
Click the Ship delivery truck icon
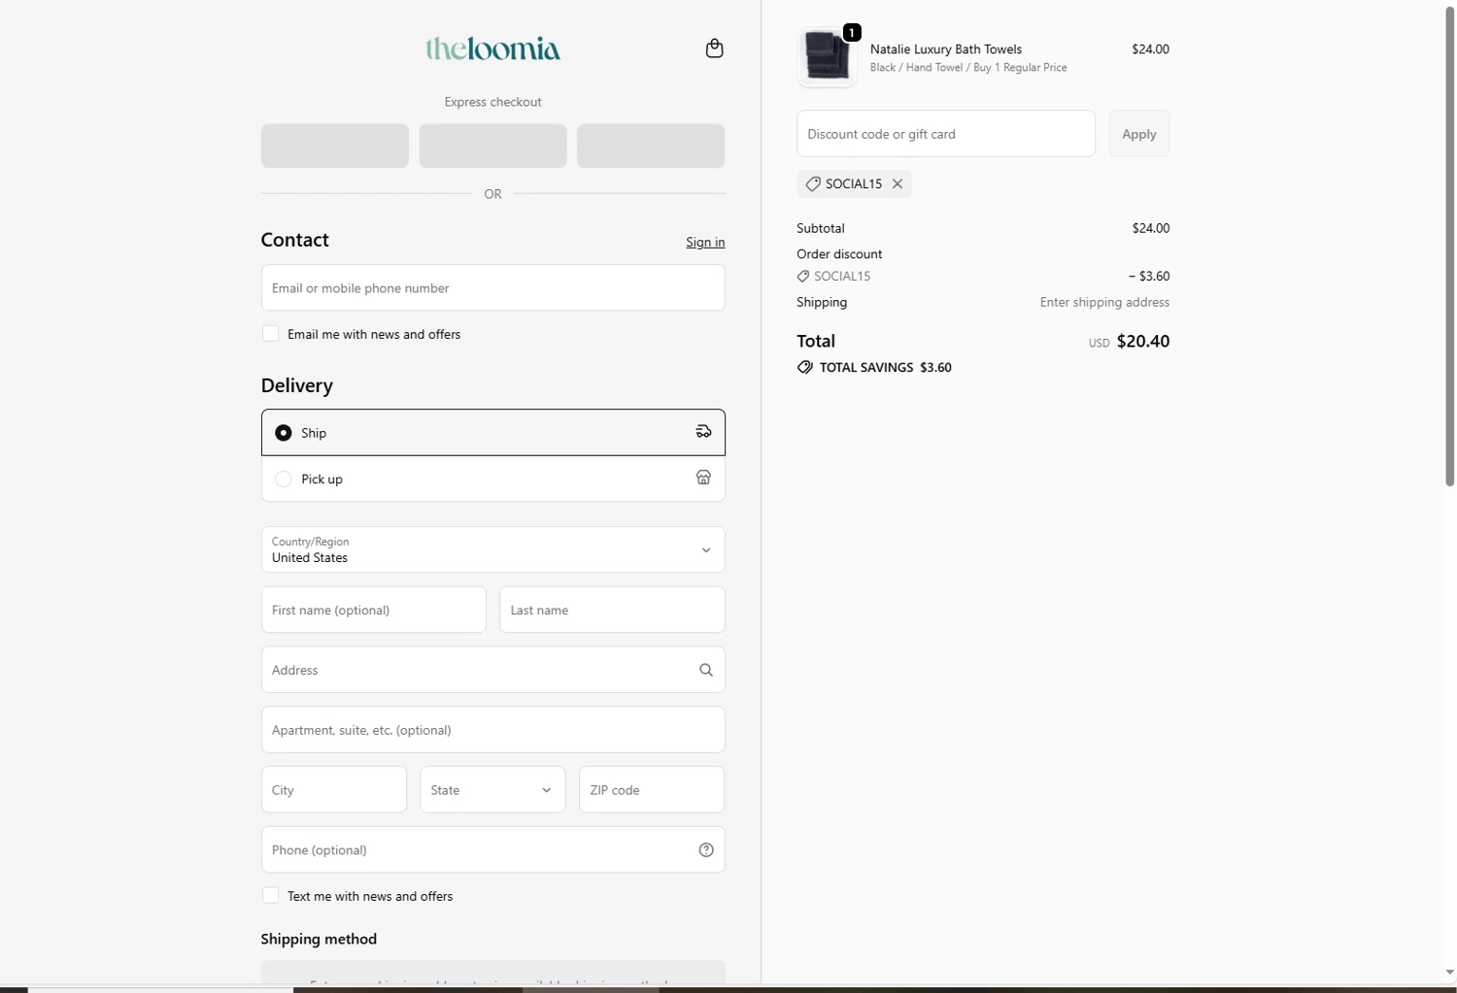[x=703, y=432]
